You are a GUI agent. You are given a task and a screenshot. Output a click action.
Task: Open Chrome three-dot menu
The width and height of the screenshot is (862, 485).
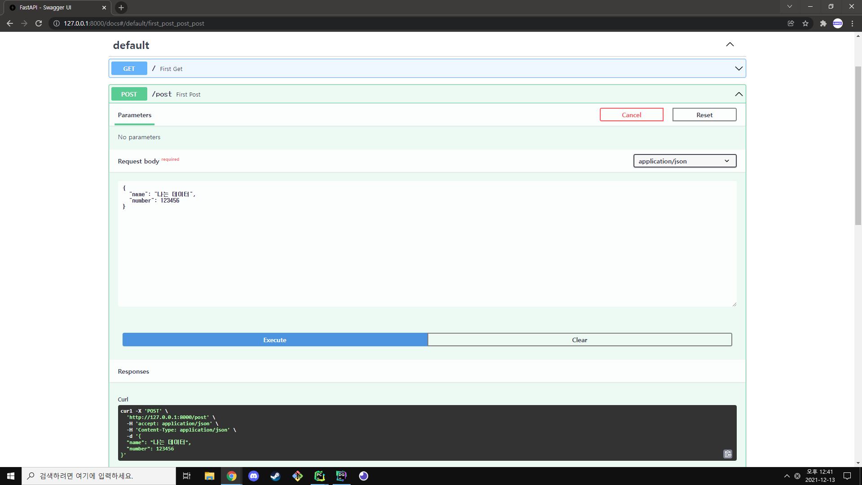tap(852, 23)
